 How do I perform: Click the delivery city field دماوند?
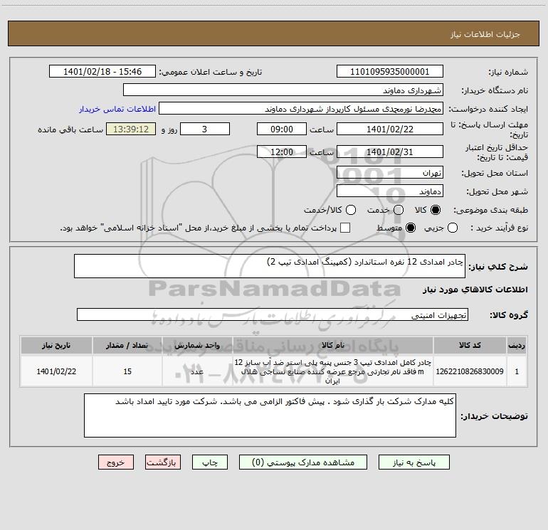tap(390, 191)
